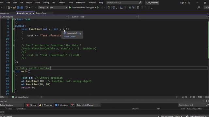Collapse the int main() block
This screenshot has width=209, height=117.
coord(14,71)
